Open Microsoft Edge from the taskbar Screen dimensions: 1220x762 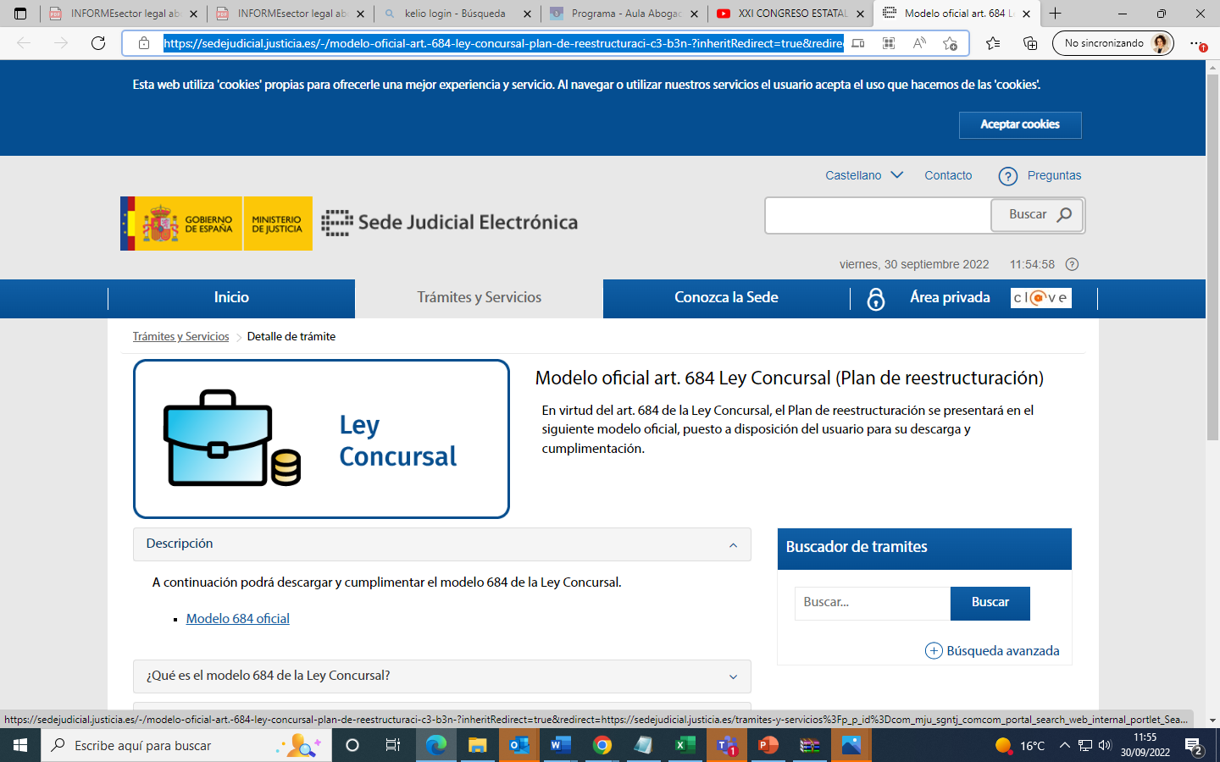pos(436,745)
